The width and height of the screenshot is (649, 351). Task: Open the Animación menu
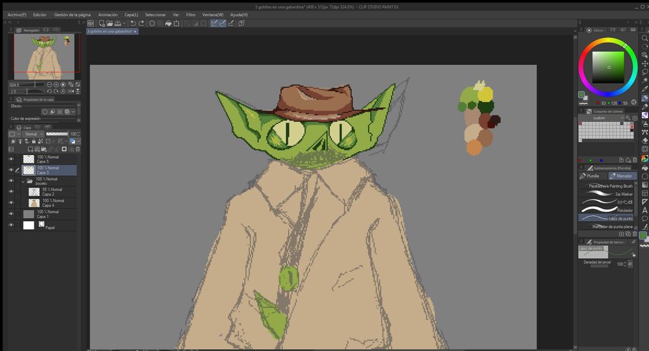tap(108, 14)
